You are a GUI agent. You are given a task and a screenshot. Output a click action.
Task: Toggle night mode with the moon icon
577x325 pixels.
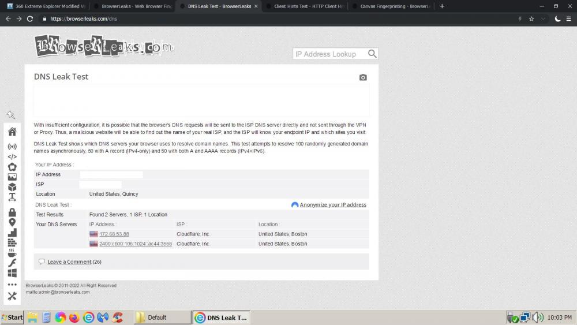pyautogui.click(x=557, y=19)
